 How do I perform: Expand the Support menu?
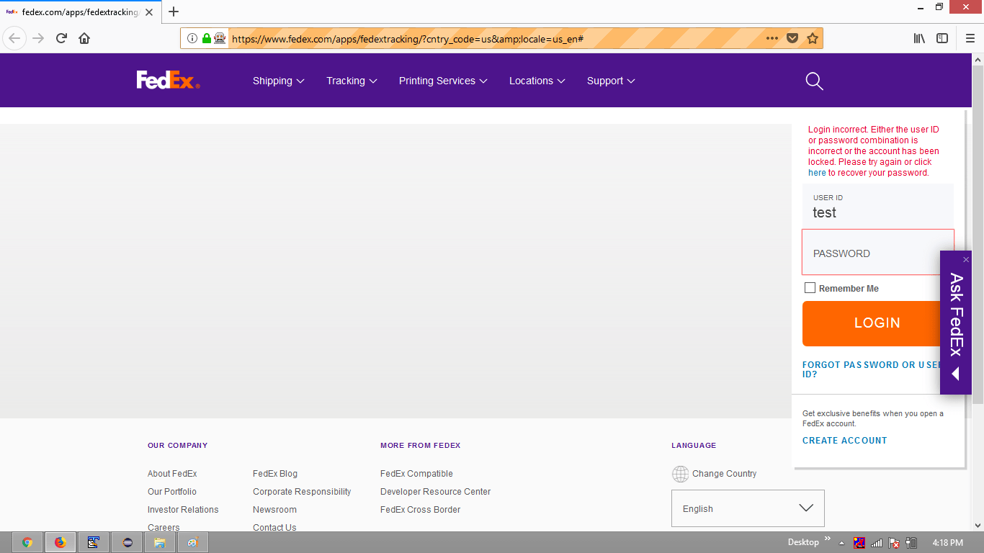point(611,81)
